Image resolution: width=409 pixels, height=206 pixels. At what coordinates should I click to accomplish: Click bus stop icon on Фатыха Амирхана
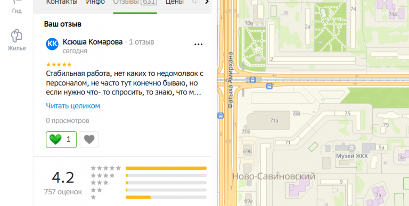(x=220, y=116)
